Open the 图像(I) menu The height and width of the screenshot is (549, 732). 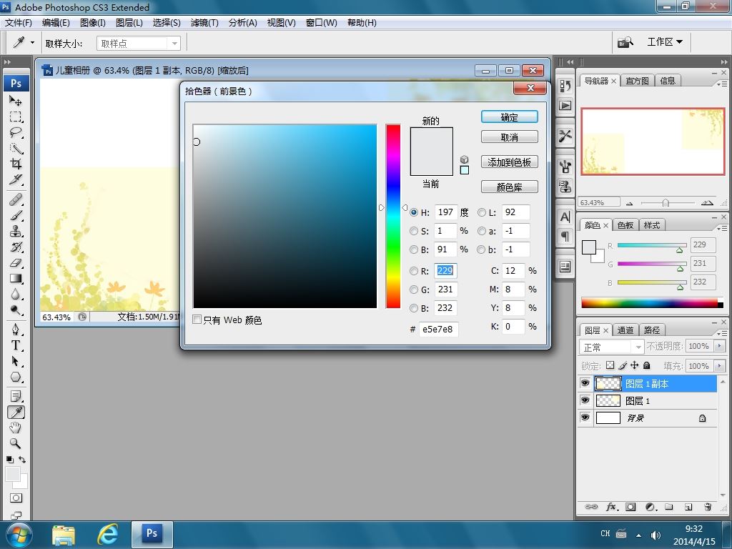(93, 23)
